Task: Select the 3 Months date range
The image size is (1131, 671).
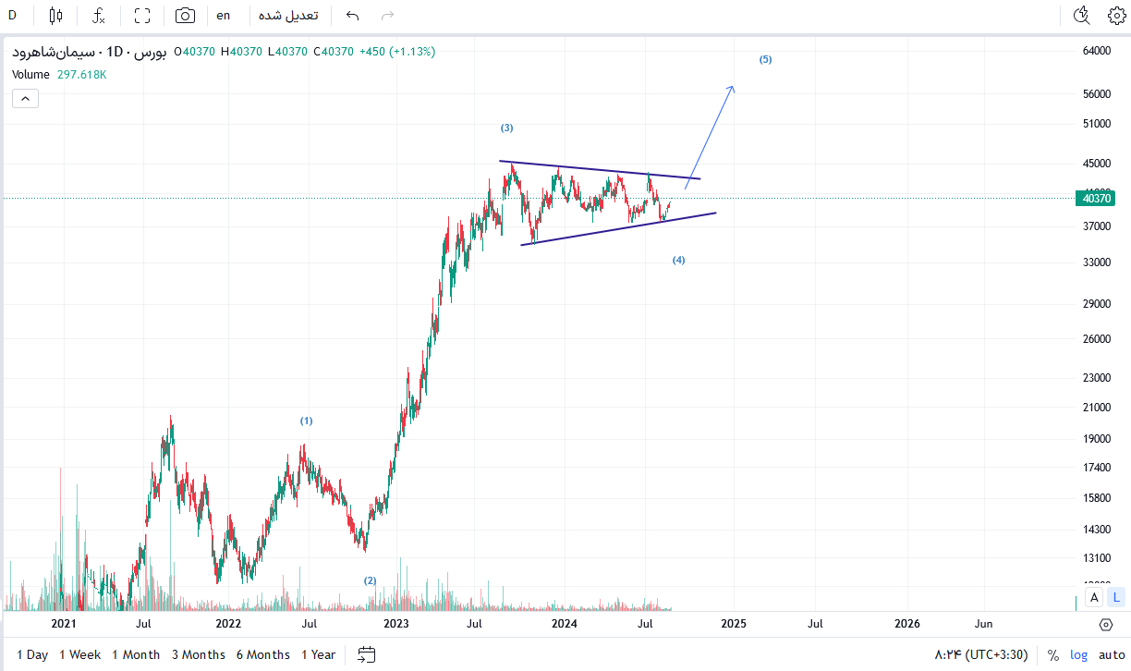Action: tap(199, 654)
